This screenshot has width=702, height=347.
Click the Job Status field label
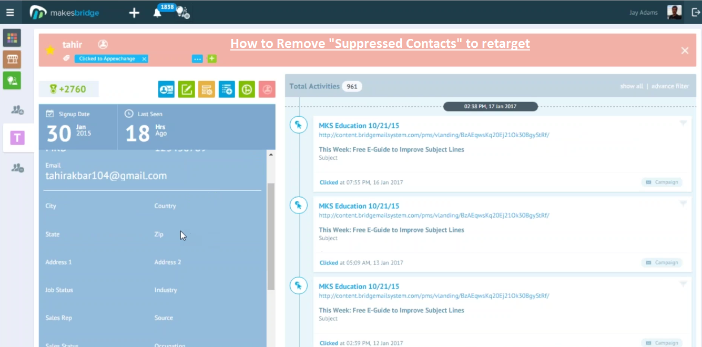[x=59, y=290]
